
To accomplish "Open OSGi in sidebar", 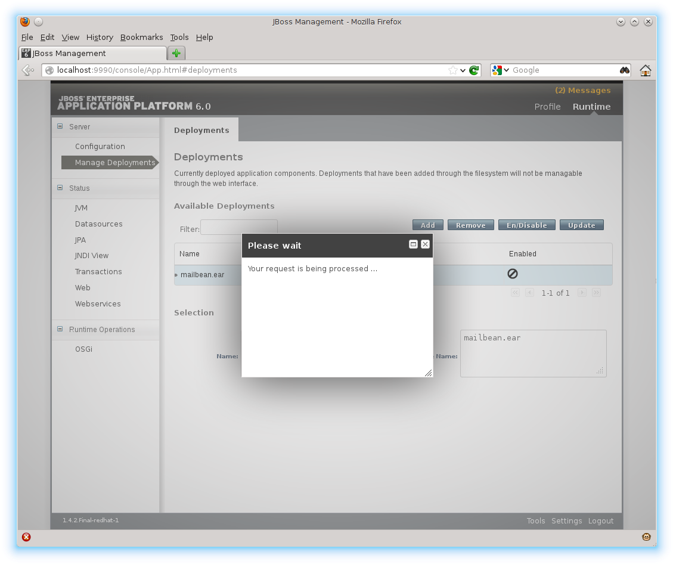I will coord(83,349).
